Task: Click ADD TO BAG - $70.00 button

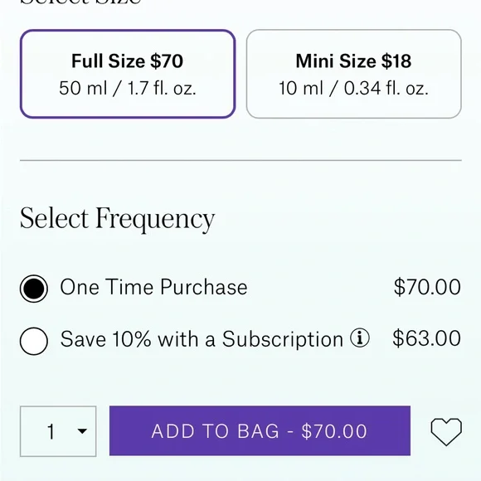Action: pos(260,430)
